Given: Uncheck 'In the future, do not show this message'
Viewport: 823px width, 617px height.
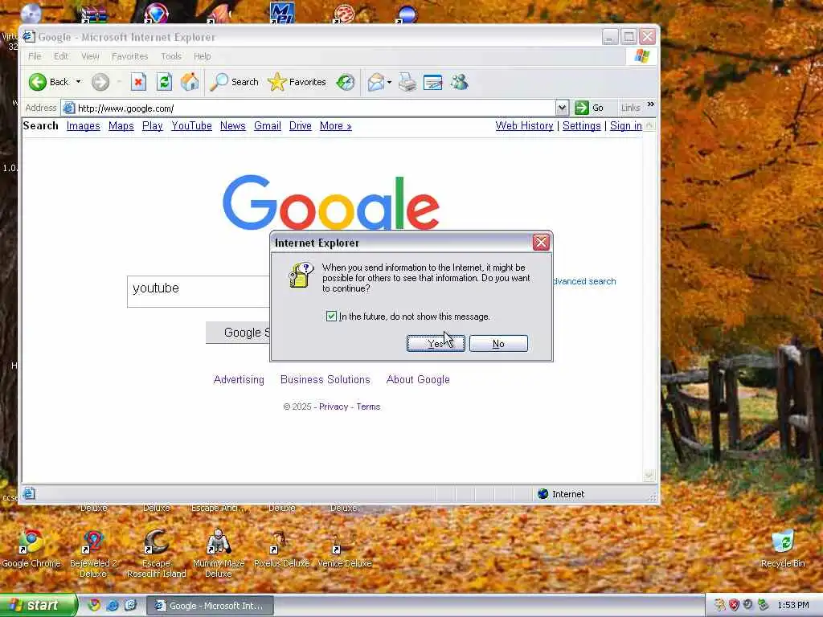Looking at the screenshot, I should [331, 316].
